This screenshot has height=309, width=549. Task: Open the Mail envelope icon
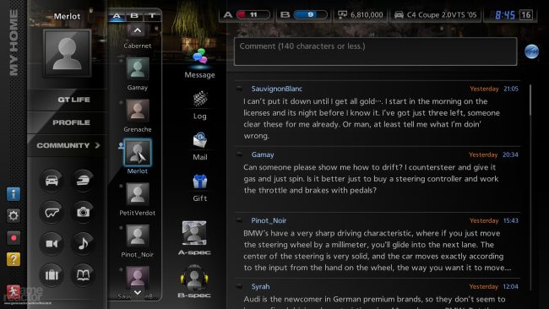(x=200, y=140)
